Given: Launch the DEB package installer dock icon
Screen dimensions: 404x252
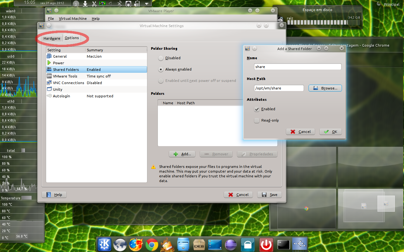Looking at the screenshot, I should click(199, 244).
